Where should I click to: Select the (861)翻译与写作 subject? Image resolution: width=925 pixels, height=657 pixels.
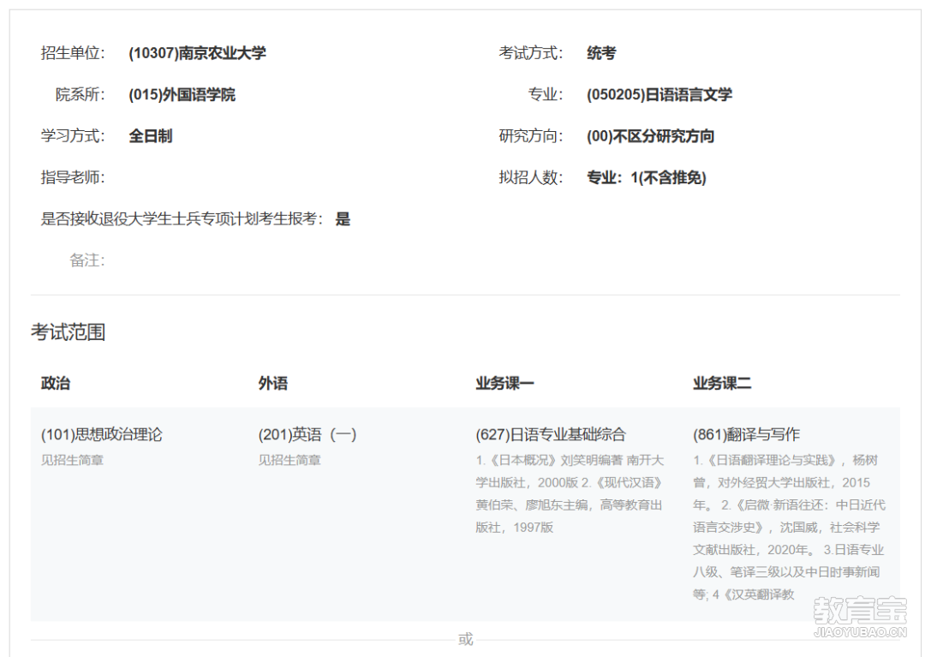click(746, 434)
